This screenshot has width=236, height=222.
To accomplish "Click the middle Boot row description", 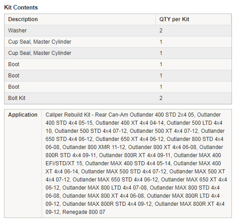I will (14, 76).
